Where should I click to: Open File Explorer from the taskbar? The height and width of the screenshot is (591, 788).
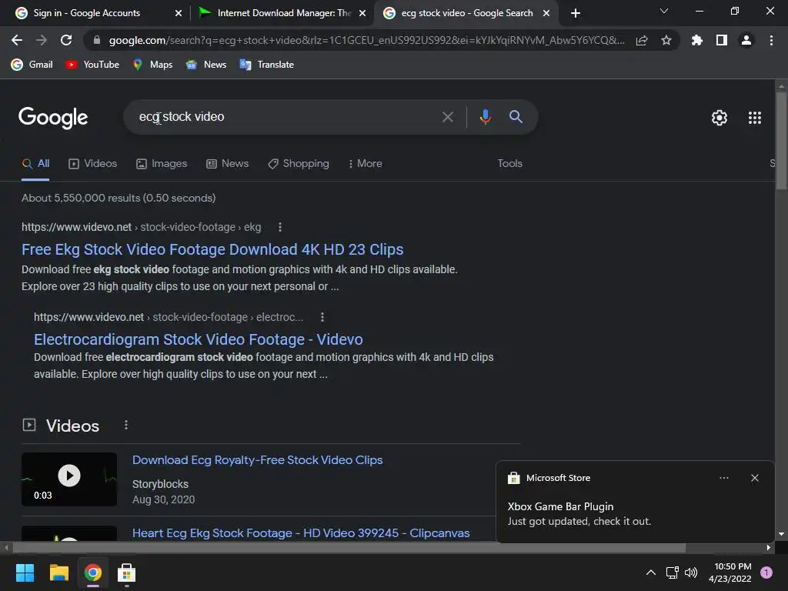pyautogui.click(x=58, y=573)
